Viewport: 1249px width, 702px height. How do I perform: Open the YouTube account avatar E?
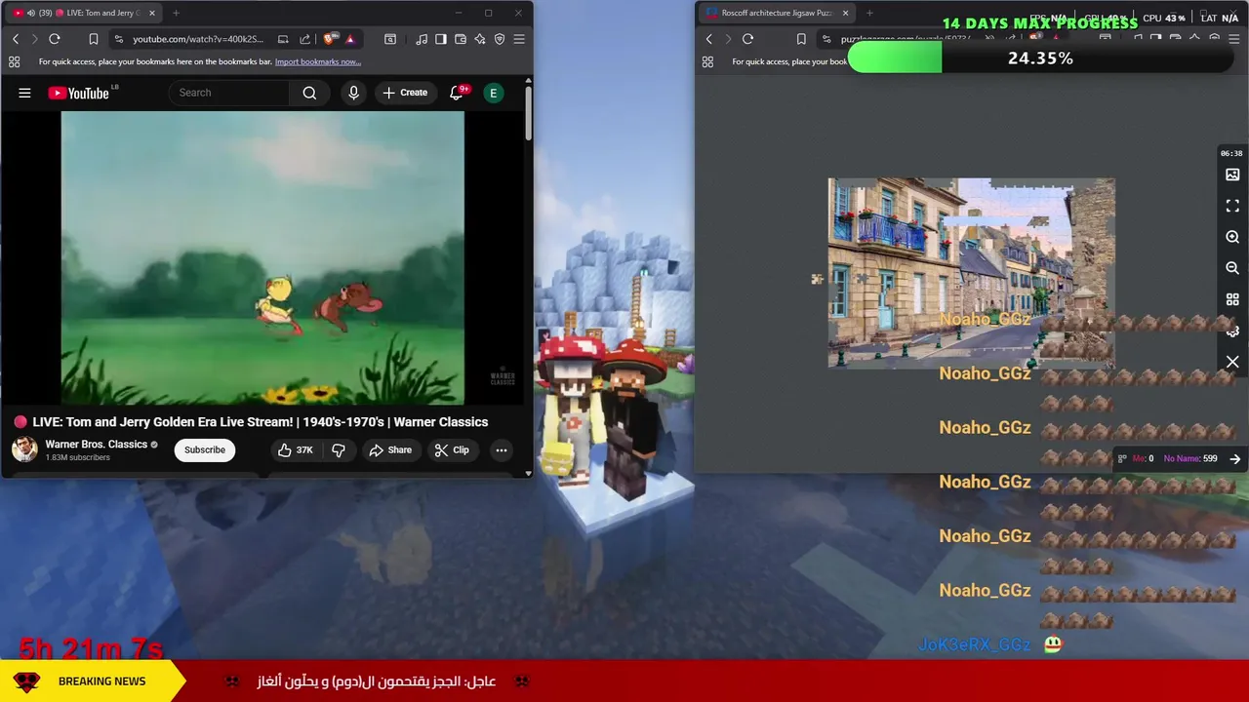tap(493, 93)
